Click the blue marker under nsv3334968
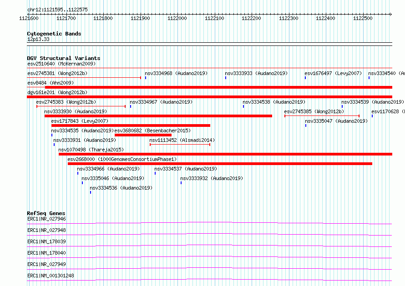Image resolution: width=405 pixels, height=286 pixels. 146,78
